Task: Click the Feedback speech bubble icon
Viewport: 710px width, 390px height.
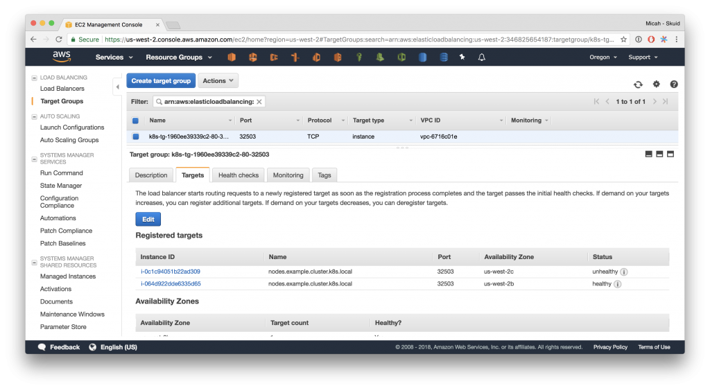Action: pyautogui.click(x=42, y=347)
